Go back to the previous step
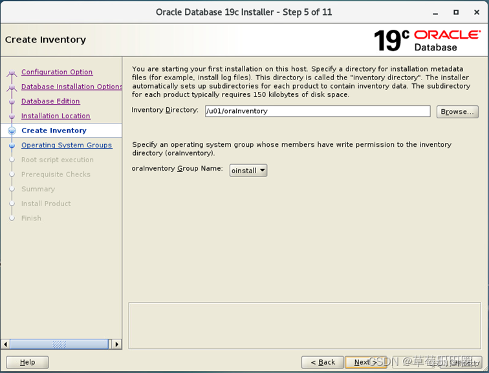Screen dimensions: 489x373 [323, 362]
